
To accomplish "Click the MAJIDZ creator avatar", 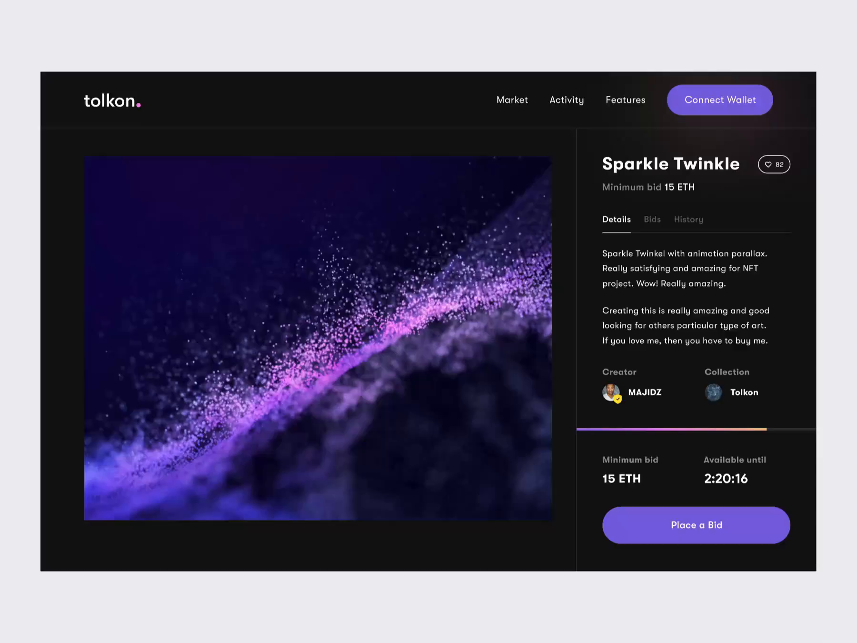I will click(611, 392).
